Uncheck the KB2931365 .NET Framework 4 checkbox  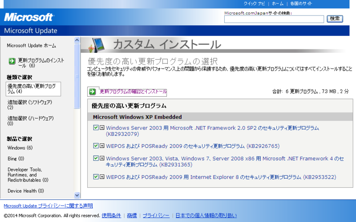coord(96,158)
